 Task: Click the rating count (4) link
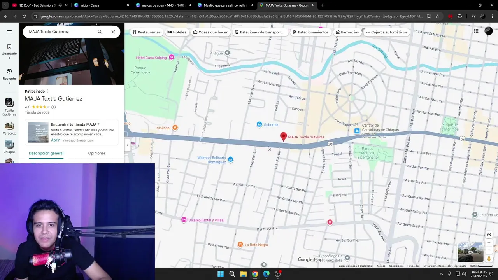coord(53,107)
